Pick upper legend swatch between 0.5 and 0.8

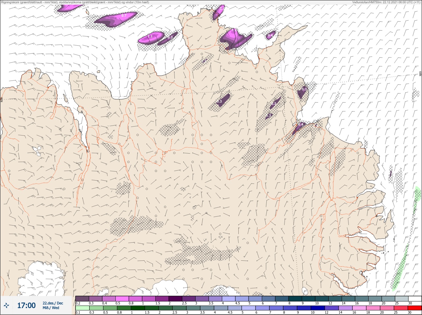pyautogui.click(x=122, y=299)
